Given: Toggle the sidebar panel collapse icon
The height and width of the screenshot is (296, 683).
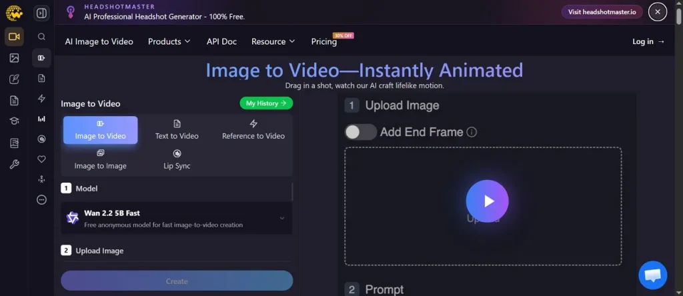Looking at the screenshot, I should click(41, 13).
